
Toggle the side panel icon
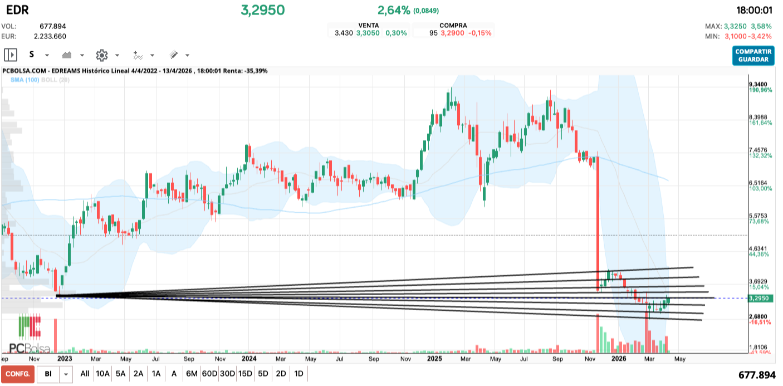click(x=11, y=55)
